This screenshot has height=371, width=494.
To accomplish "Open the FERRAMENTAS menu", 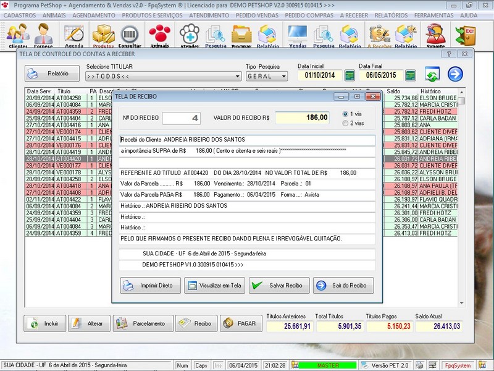I will (434, 15).
